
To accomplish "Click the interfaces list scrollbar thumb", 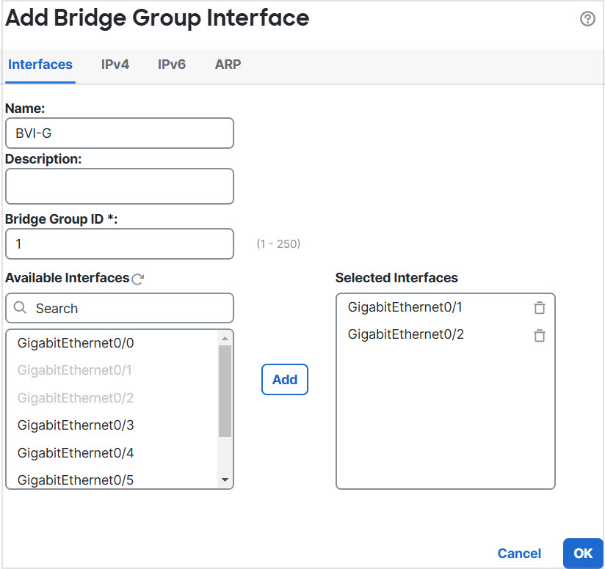I will (x=225, y=390).
